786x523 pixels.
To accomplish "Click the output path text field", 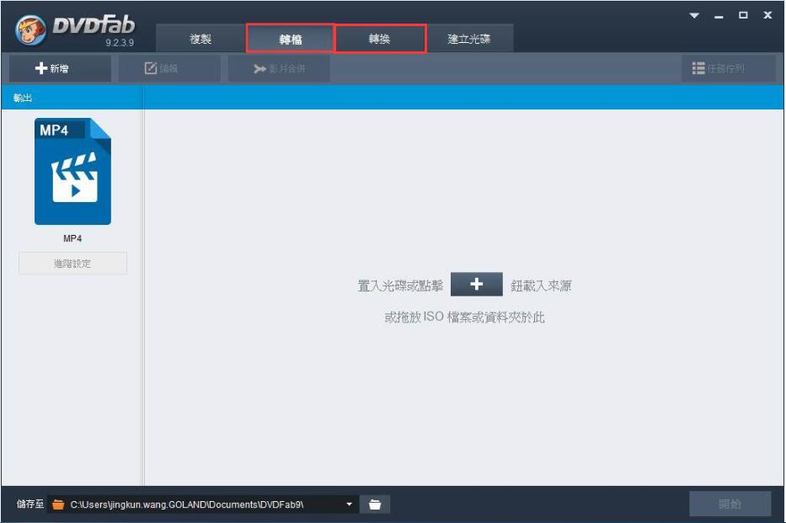I will (198, 504).
